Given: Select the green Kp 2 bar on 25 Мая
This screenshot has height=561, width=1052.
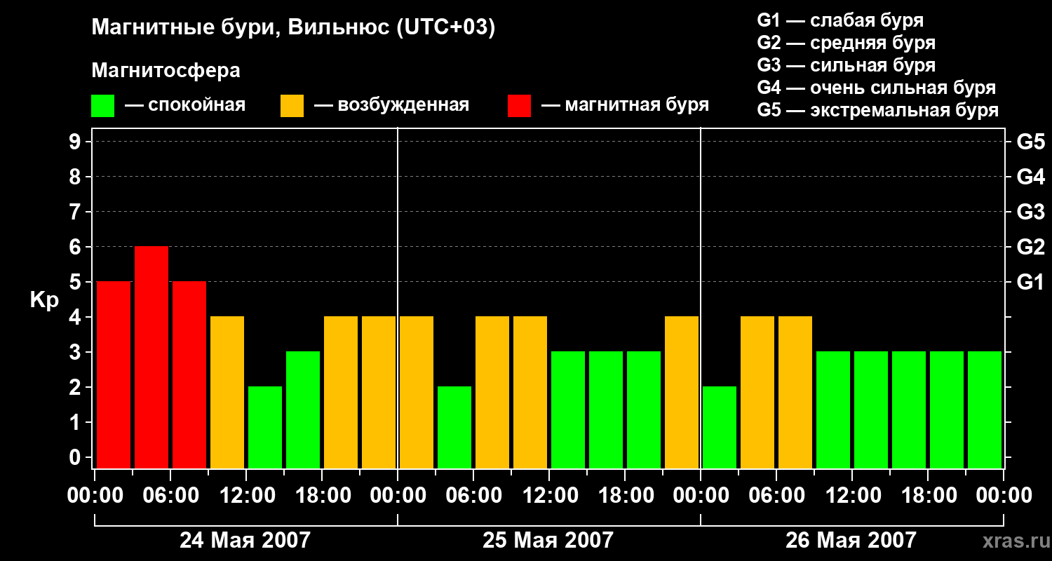Looking at the screenshot, I should (x=454, y=427).
